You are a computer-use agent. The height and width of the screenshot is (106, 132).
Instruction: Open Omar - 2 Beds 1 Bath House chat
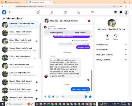20,90
